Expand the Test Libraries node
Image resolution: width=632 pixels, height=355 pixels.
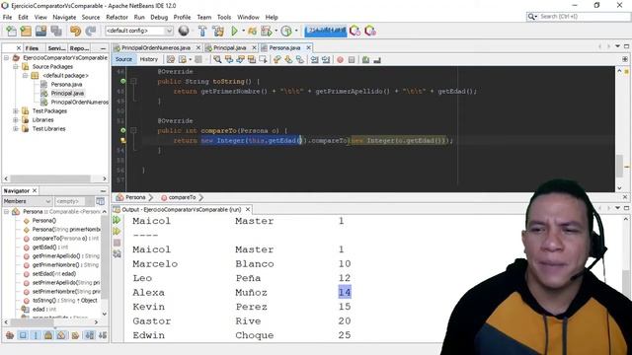16,129
